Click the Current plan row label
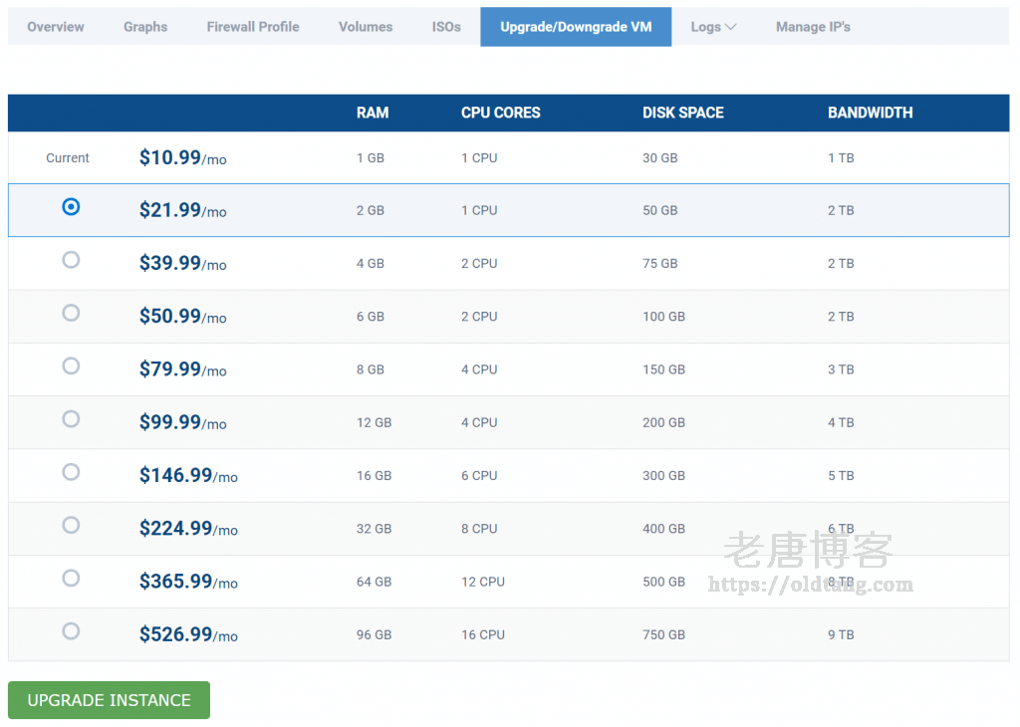This screenshot has height=727, width=1020. pyautogui.click(x=67, y=157)
